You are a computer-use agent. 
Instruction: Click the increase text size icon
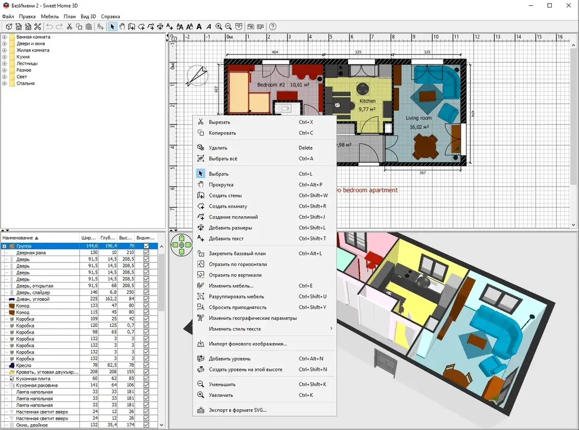coord(180,27)
